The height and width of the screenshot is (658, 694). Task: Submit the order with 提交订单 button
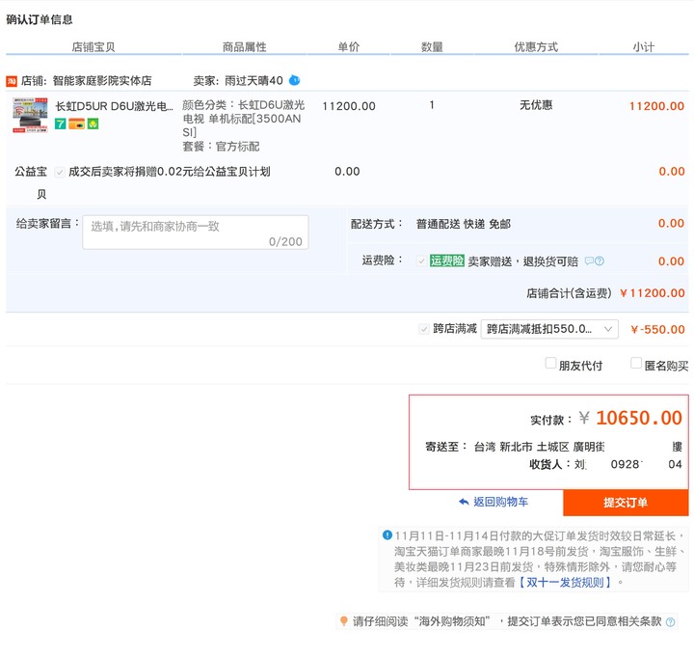pyautogui.click(x=626, y=503)
